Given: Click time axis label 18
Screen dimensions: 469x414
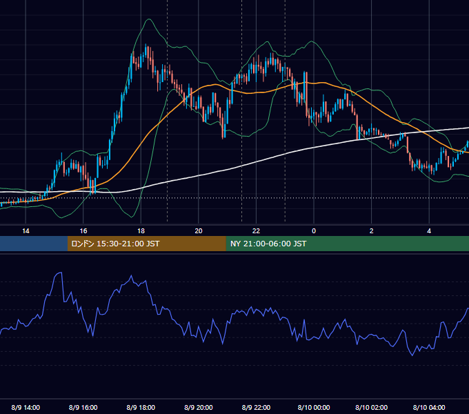Looking at the screenshot, I should [x=141, y=231].
